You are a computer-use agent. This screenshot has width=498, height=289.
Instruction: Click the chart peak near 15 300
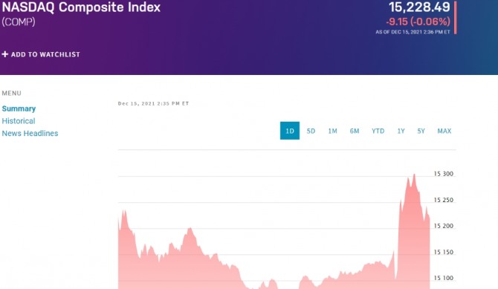[414, 175]
